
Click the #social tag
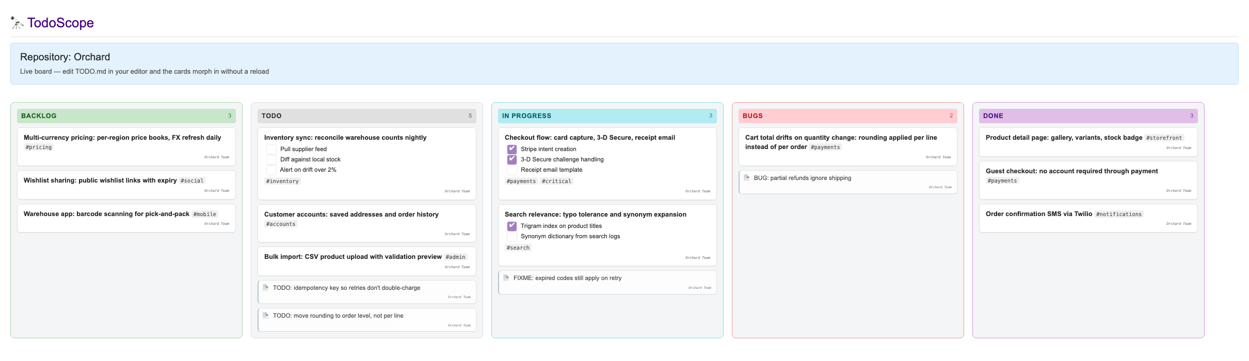pyautogui.click(x=192, y=180)
